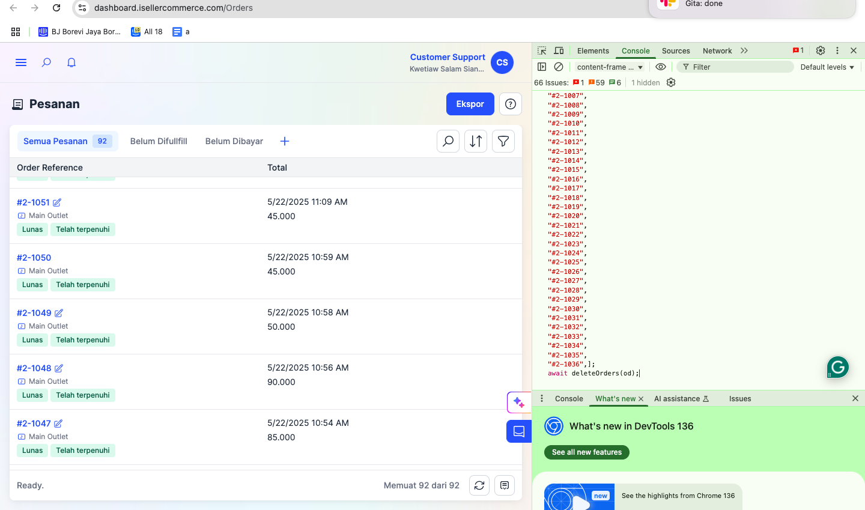Image resolution: width=865 pixels, height=510 pixels.
Task: Click the Ekspor button
Action: (470, 104)
